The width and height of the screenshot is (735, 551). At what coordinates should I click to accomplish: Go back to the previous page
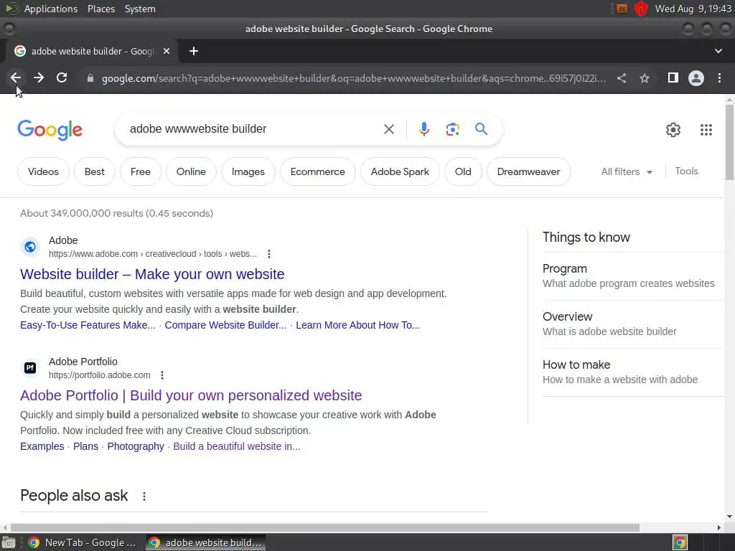[16, 77]
